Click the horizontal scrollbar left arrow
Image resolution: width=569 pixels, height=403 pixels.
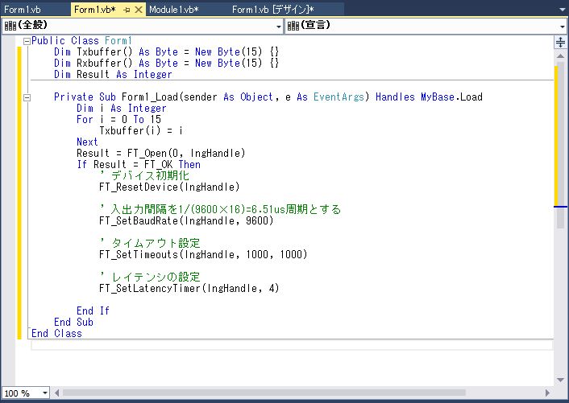56,393
